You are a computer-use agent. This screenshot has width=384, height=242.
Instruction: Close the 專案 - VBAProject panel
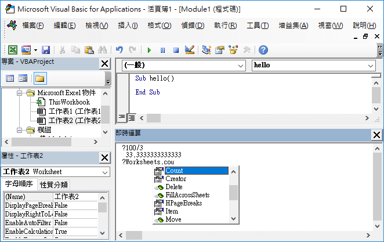(104, 64)
